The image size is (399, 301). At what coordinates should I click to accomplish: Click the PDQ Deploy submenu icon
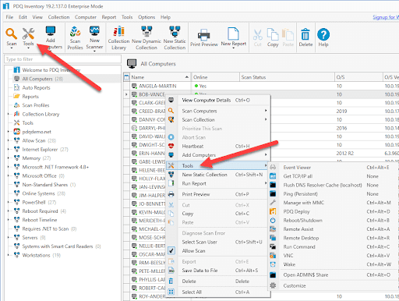point(273,211)
